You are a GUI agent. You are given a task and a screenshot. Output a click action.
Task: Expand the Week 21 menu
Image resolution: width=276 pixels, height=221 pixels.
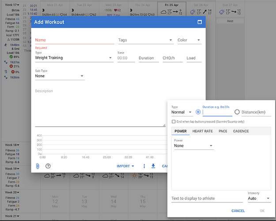[12, 216]
